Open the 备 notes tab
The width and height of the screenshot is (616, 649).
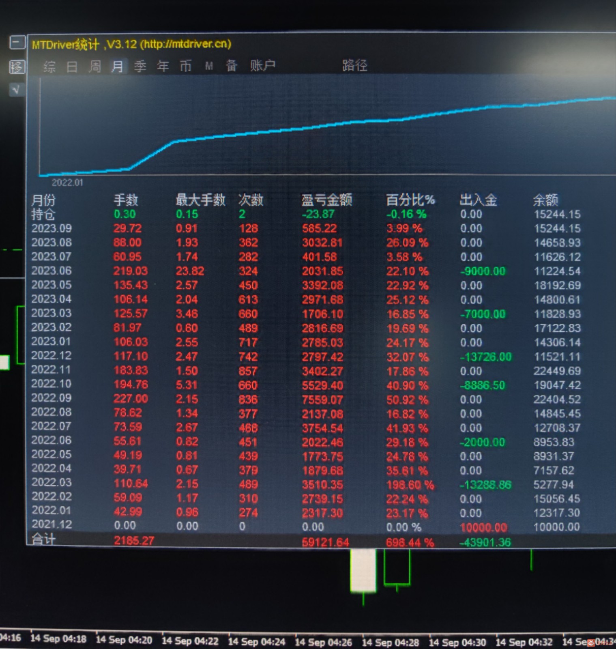point(231,66)
